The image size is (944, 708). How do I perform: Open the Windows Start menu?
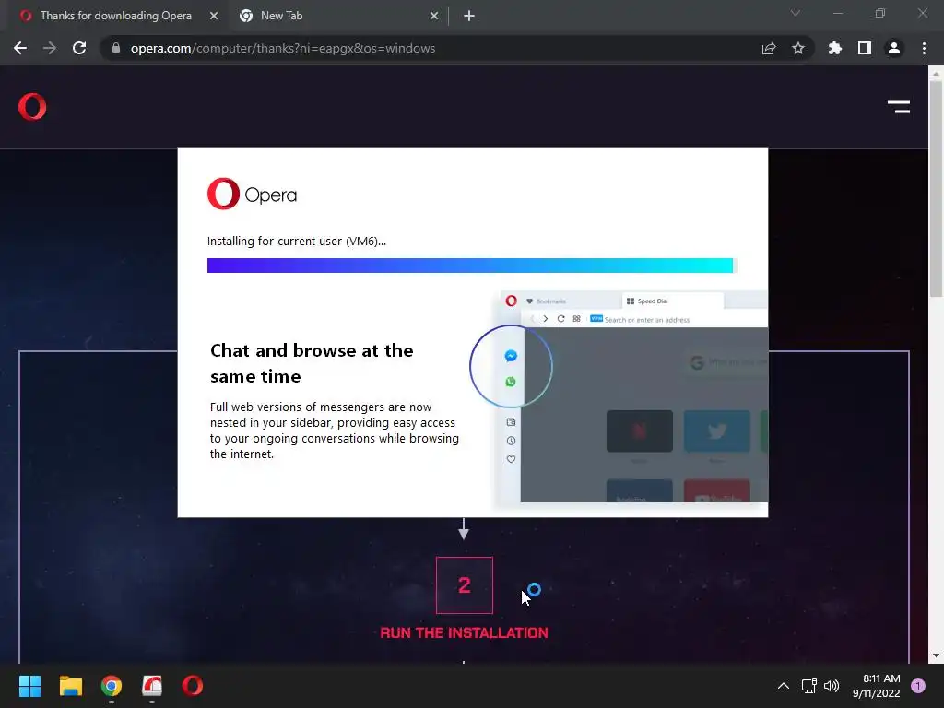pos(29,686)
